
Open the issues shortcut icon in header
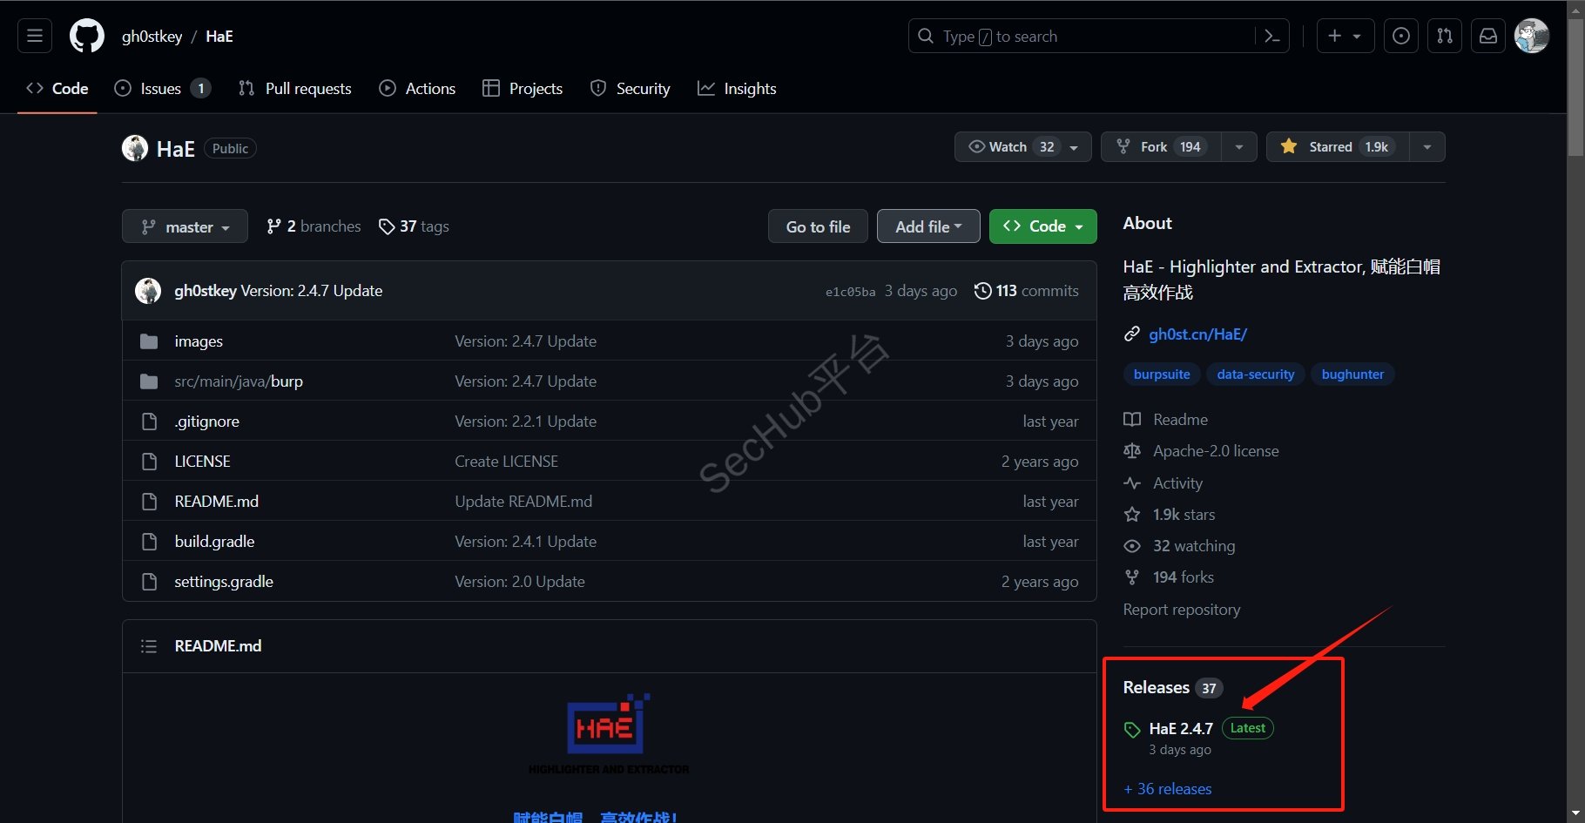[1400, 36]
